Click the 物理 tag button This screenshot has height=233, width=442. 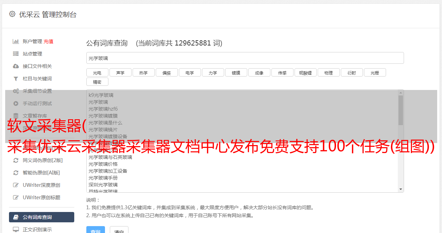pos(328,72)
